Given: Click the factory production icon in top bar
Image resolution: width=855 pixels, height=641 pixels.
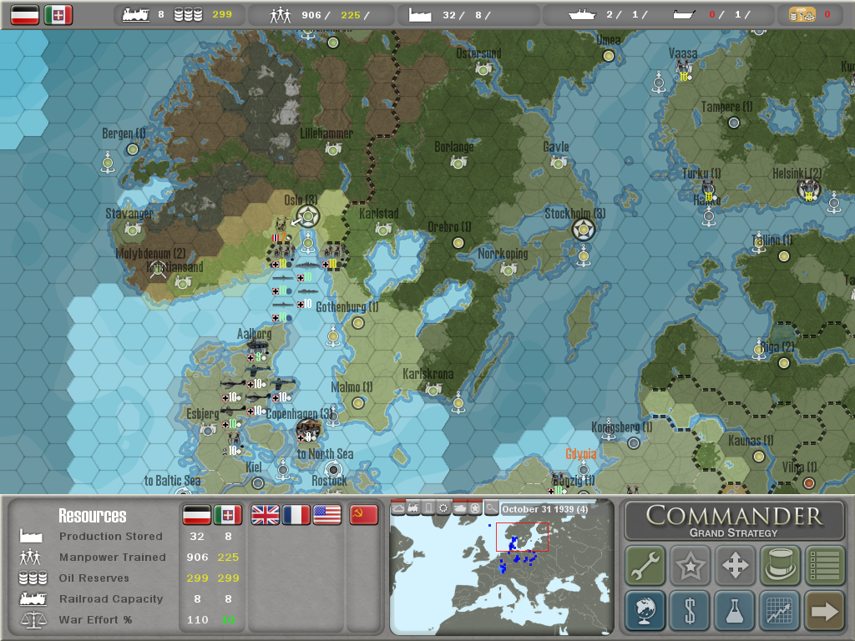Looking at the screenshot, I should coord(420,15).
